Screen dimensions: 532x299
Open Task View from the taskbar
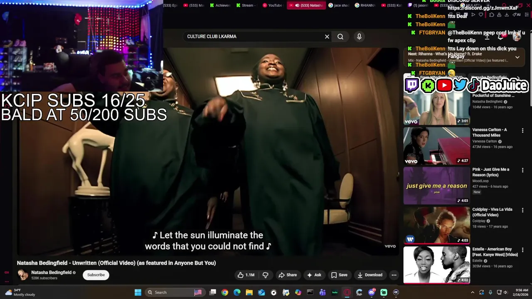coord(213,292)
